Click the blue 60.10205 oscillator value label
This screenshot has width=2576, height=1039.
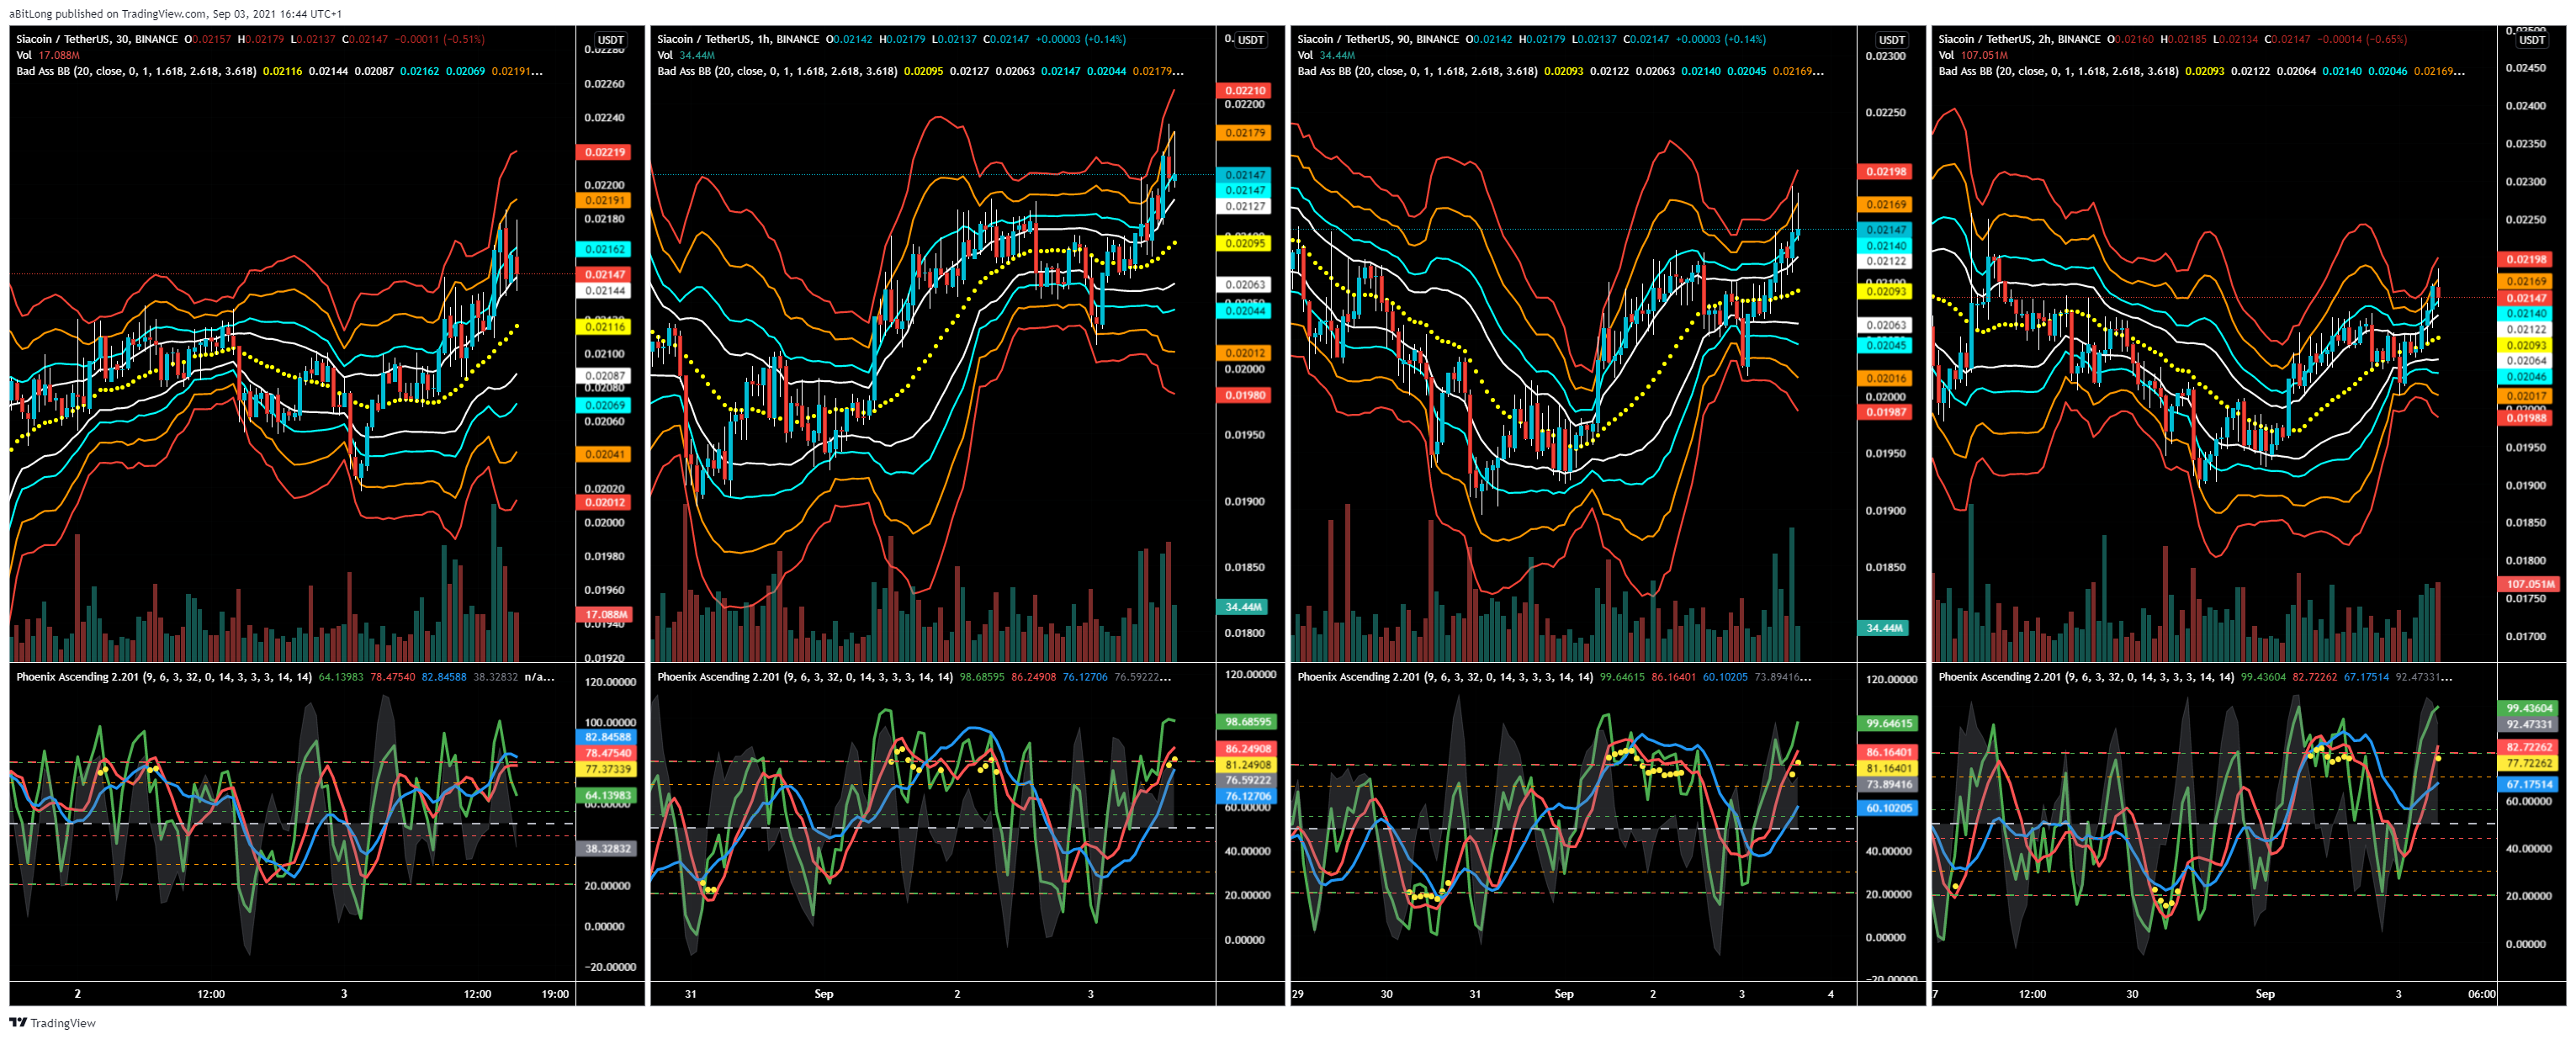point(1888,808)
